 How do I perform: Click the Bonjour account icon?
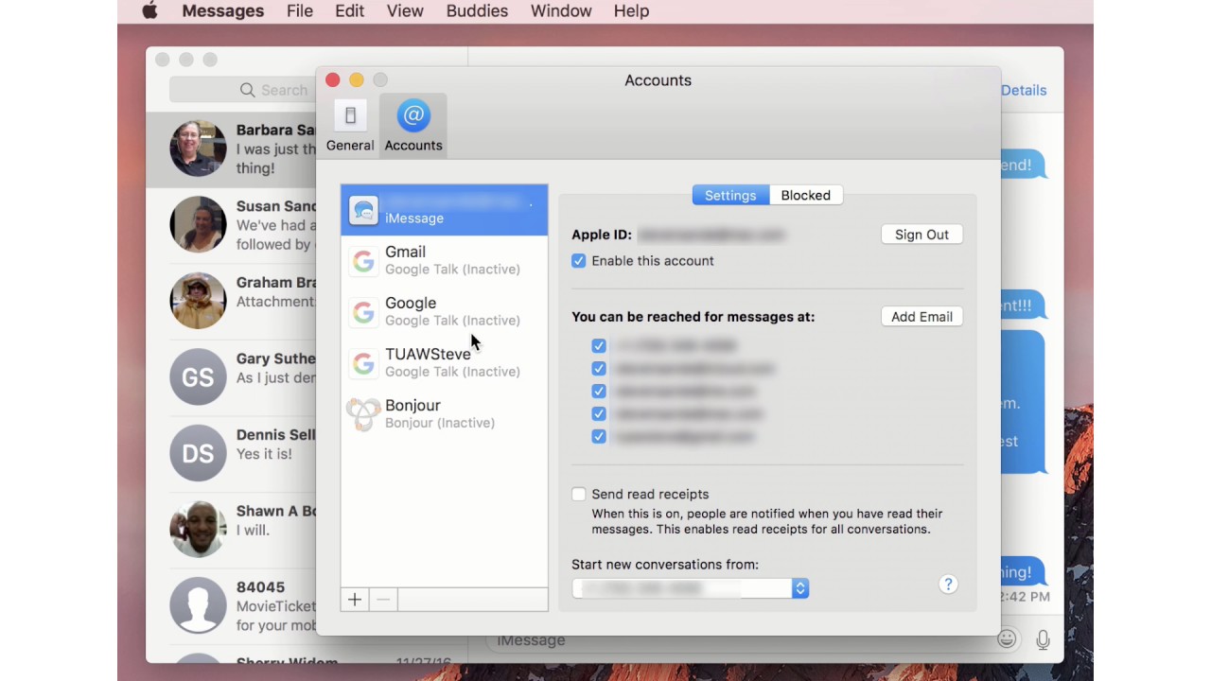pyautogui.click(x=363, y=414)
